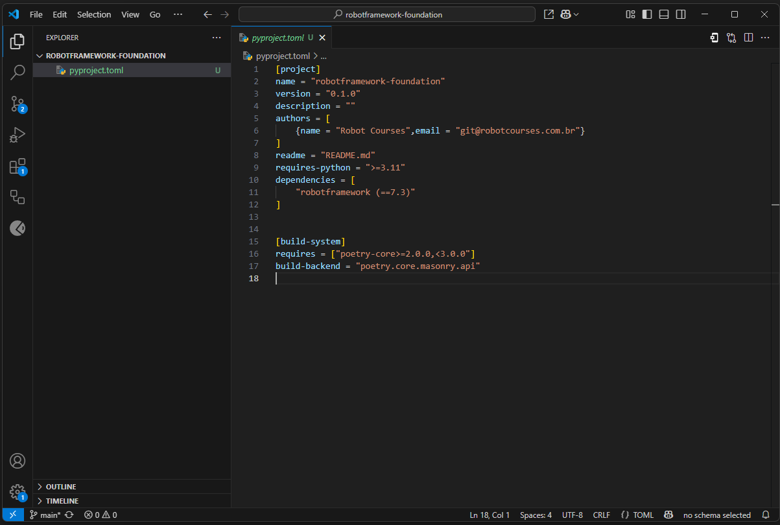Click the robotframework-foundation search box
Viewport: 780px width, 525px height.
click(x=387, y=14)
